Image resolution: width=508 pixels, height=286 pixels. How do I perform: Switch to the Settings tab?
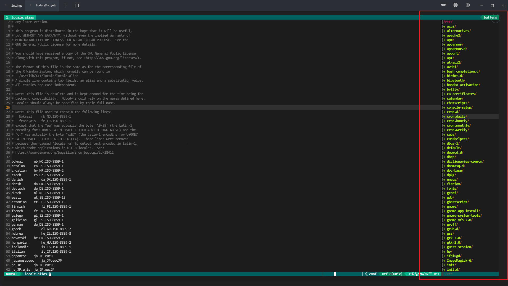point(16,5)
